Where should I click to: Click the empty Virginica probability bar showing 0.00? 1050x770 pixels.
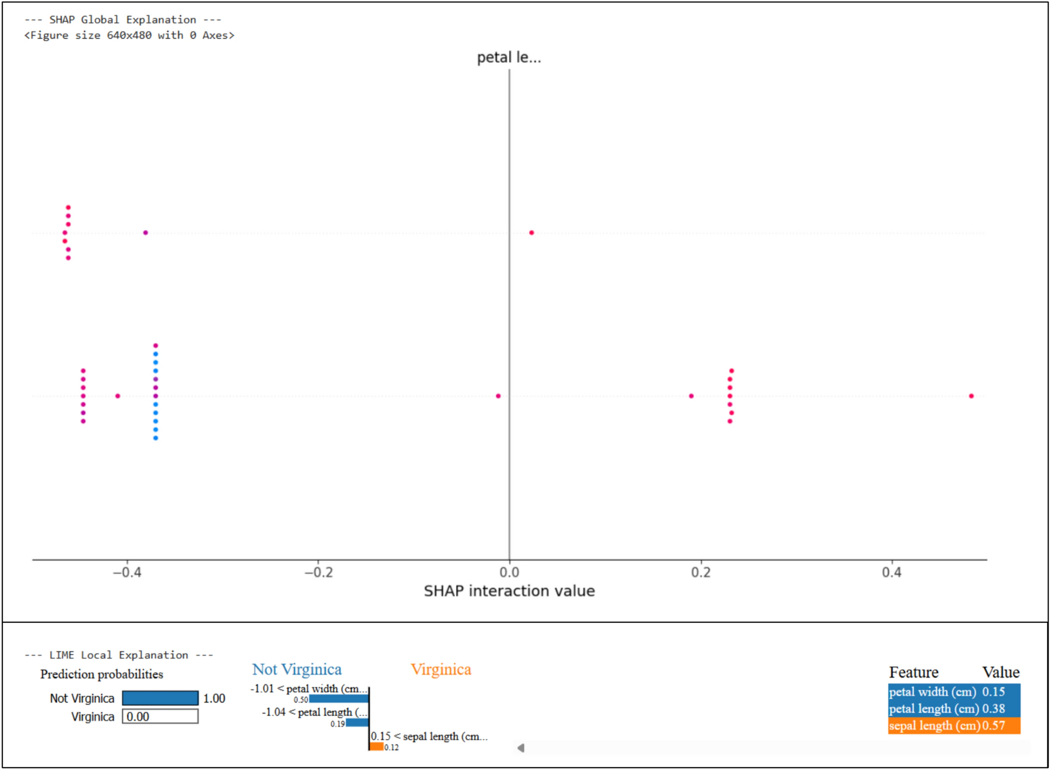(x=160, y=716)
